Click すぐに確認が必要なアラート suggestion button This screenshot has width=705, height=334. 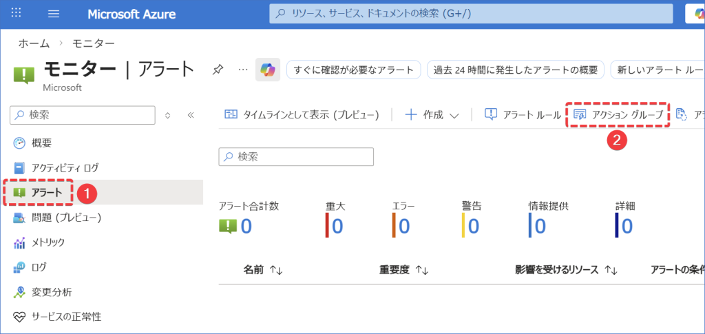[x=353, y=70]
